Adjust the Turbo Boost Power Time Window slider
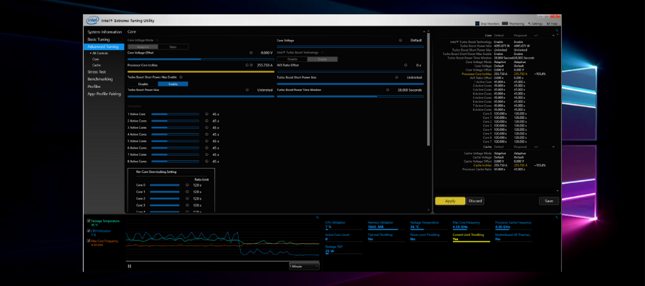This screenshot has height=286, width=645. [x=350, y=97]
